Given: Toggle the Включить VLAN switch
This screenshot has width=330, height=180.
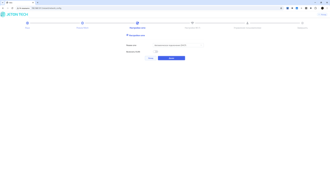Looking at the screenshot, I should [x=156, y=51].
